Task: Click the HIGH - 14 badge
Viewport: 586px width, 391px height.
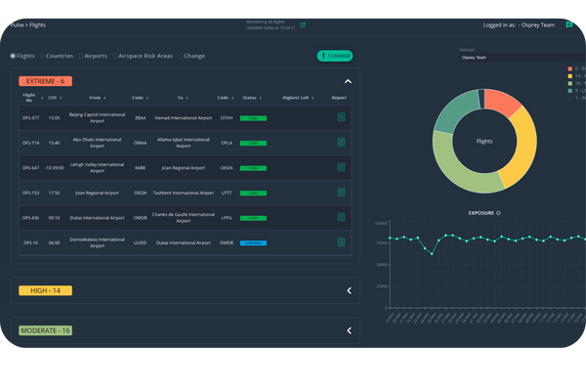Action: tap(45, 290)
